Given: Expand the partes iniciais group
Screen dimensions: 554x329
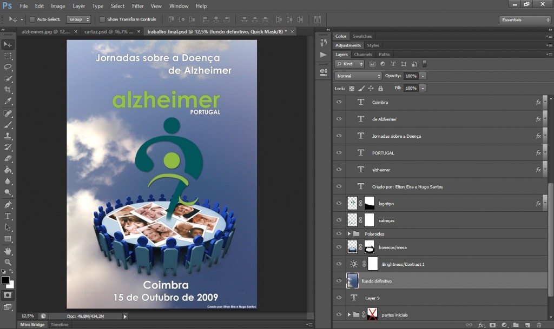Looking at the screenshot, I should tap(349, 314).
